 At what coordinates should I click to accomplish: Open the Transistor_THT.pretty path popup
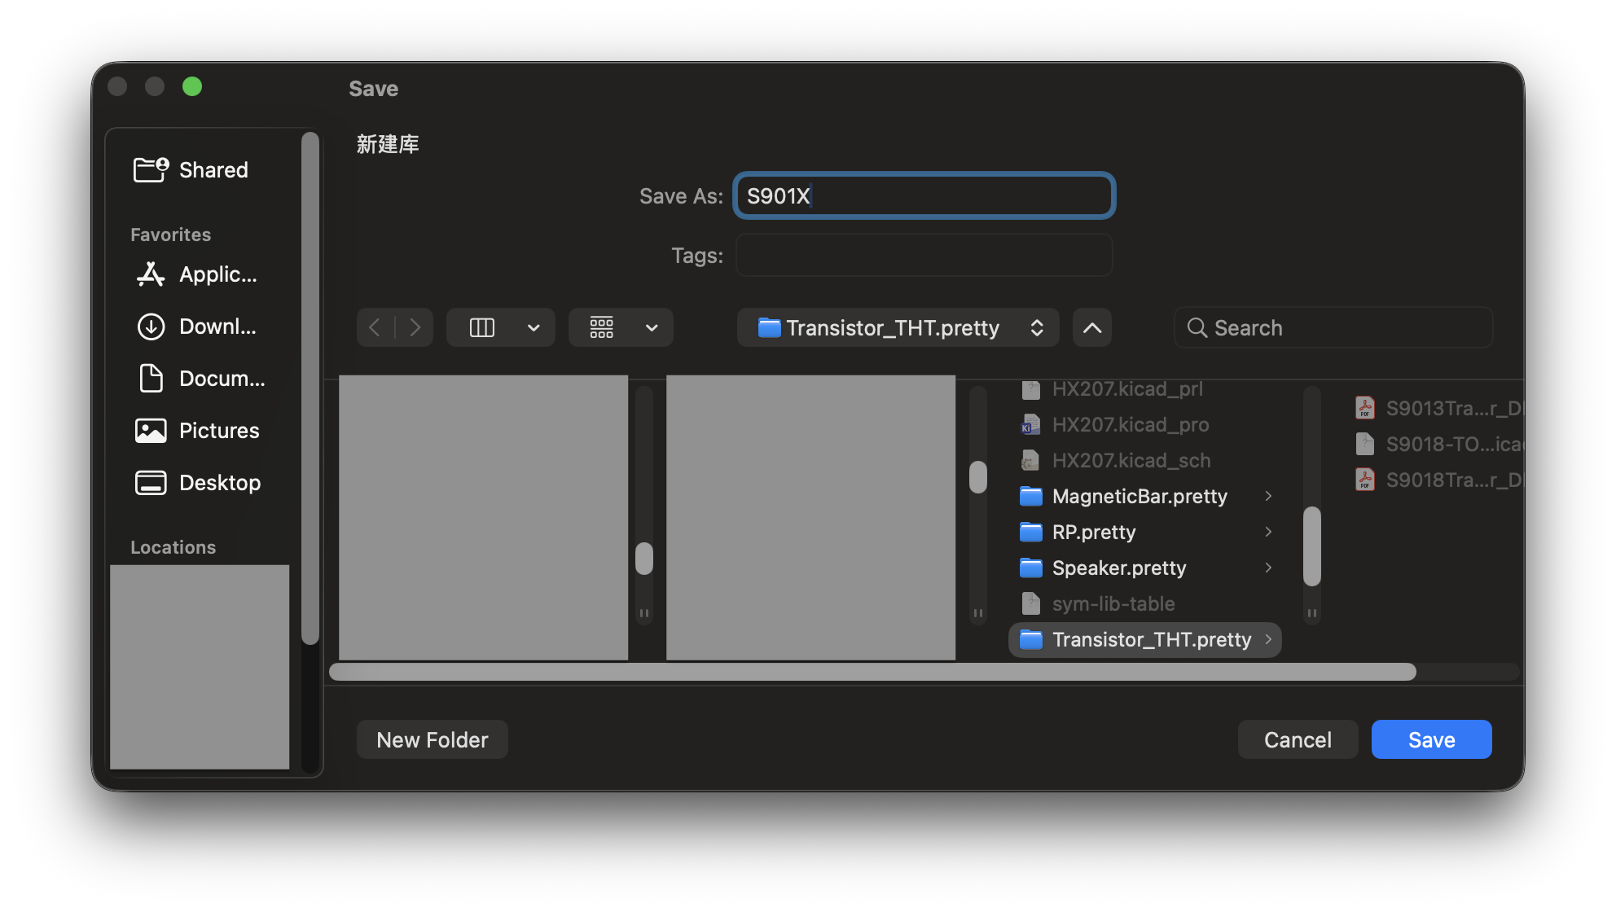tap(898, 327)
